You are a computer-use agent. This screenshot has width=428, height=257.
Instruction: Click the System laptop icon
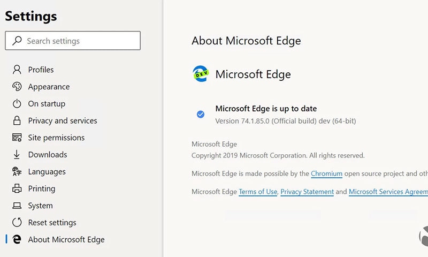17,206
